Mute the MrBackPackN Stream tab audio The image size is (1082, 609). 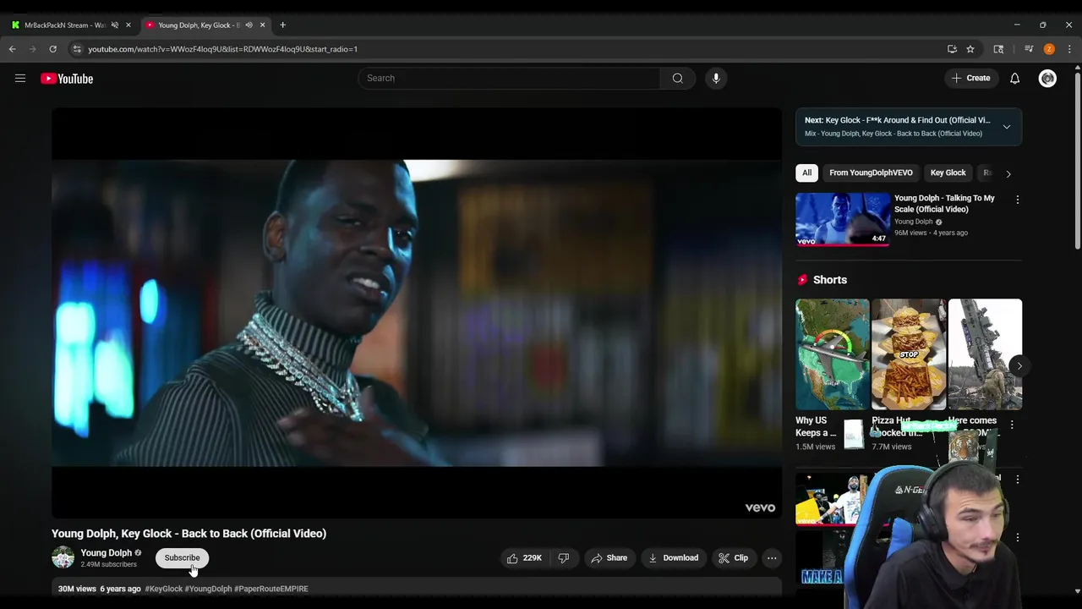(115, 25)
